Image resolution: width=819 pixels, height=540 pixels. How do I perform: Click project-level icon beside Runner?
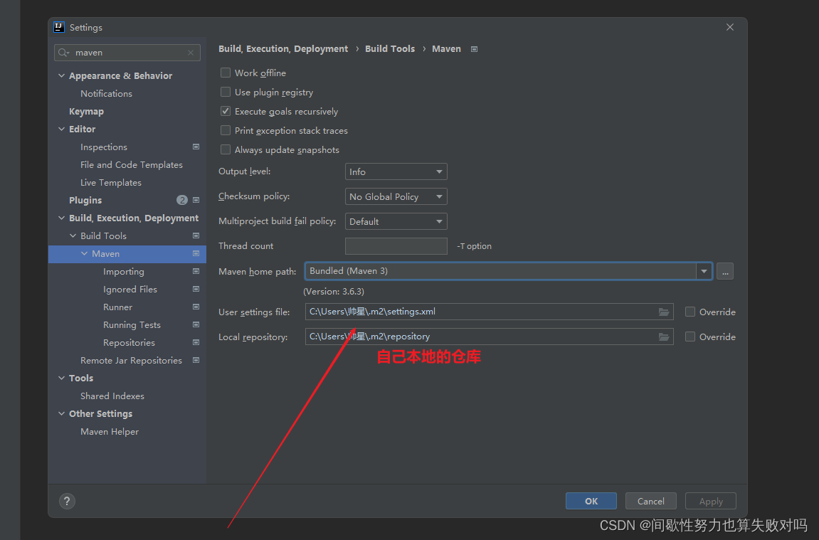coord(196,307)
